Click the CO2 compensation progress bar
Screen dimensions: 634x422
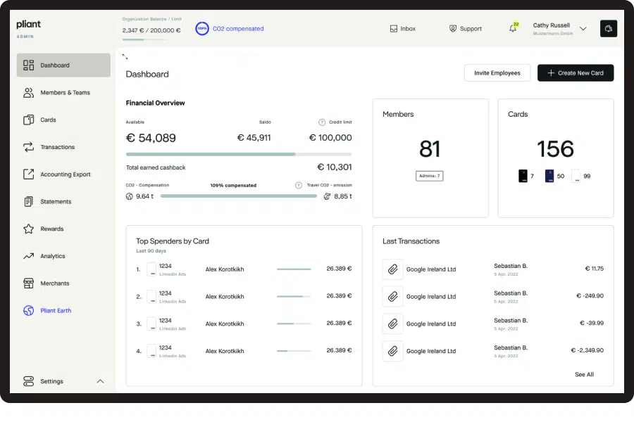[x=239, y=196]
